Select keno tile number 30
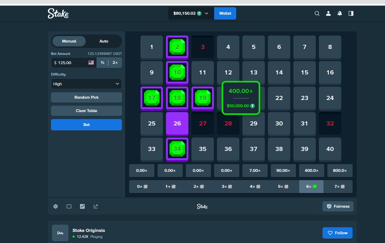The height and width of the screenshot is (243, 385). [279, 123]
